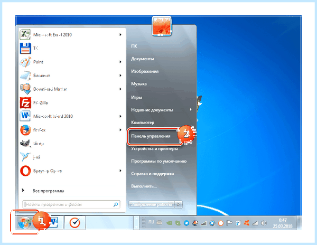Open Панель управления

tap(151, 136)
